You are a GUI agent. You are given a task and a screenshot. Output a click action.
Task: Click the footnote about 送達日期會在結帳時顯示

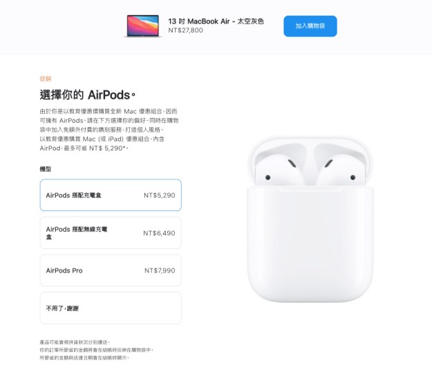pos(84,357)
